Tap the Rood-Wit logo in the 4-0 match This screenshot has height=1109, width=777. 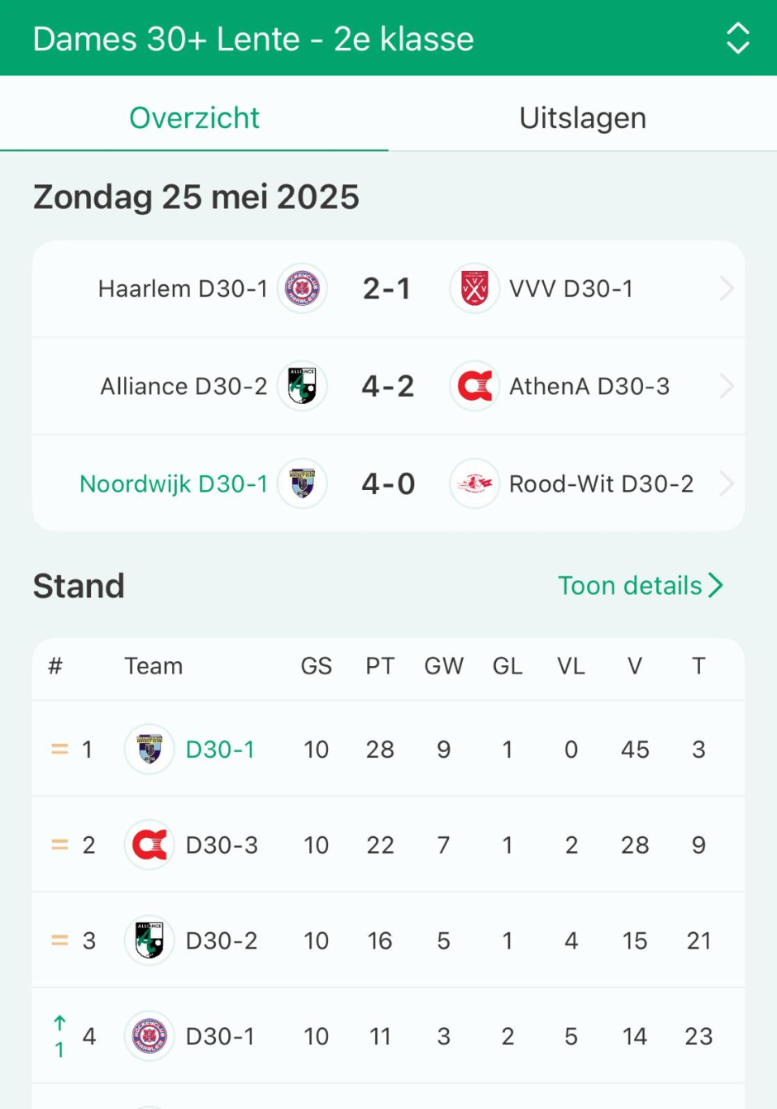[474, 483]
